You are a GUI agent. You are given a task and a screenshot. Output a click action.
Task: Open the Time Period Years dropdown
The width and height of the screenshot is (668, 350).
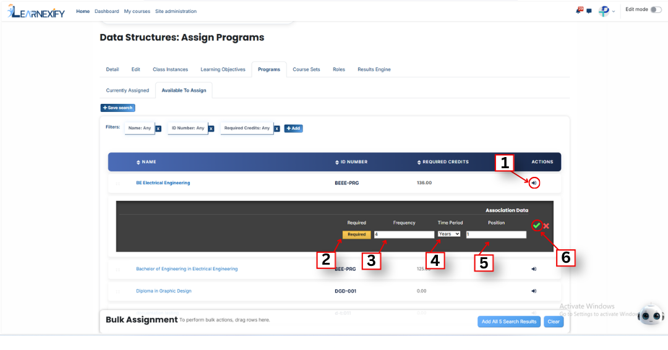449,234
